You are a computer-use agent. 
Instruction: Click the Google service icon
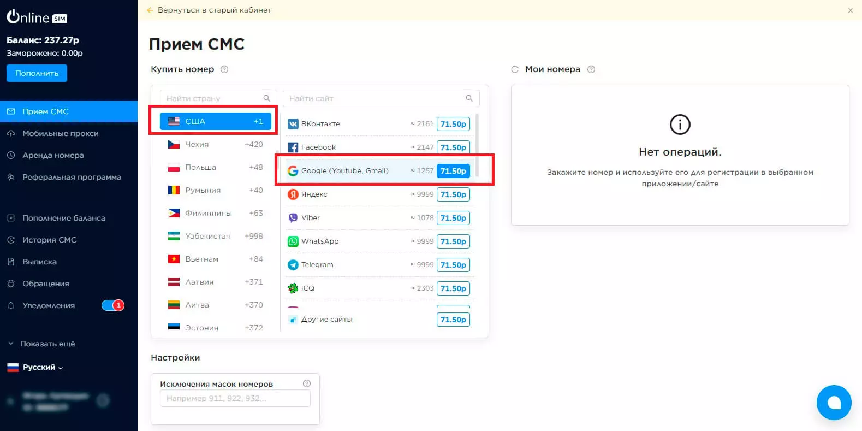(x=293, y=171)
